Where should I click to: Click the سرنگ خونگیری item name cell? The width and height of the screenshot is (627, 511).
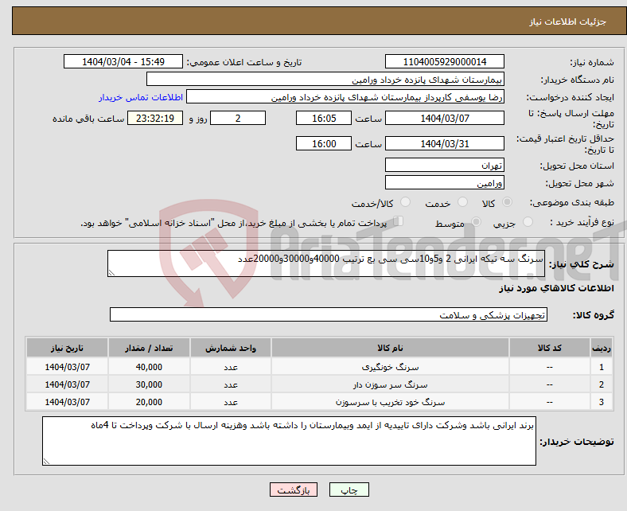coord(390,367)
